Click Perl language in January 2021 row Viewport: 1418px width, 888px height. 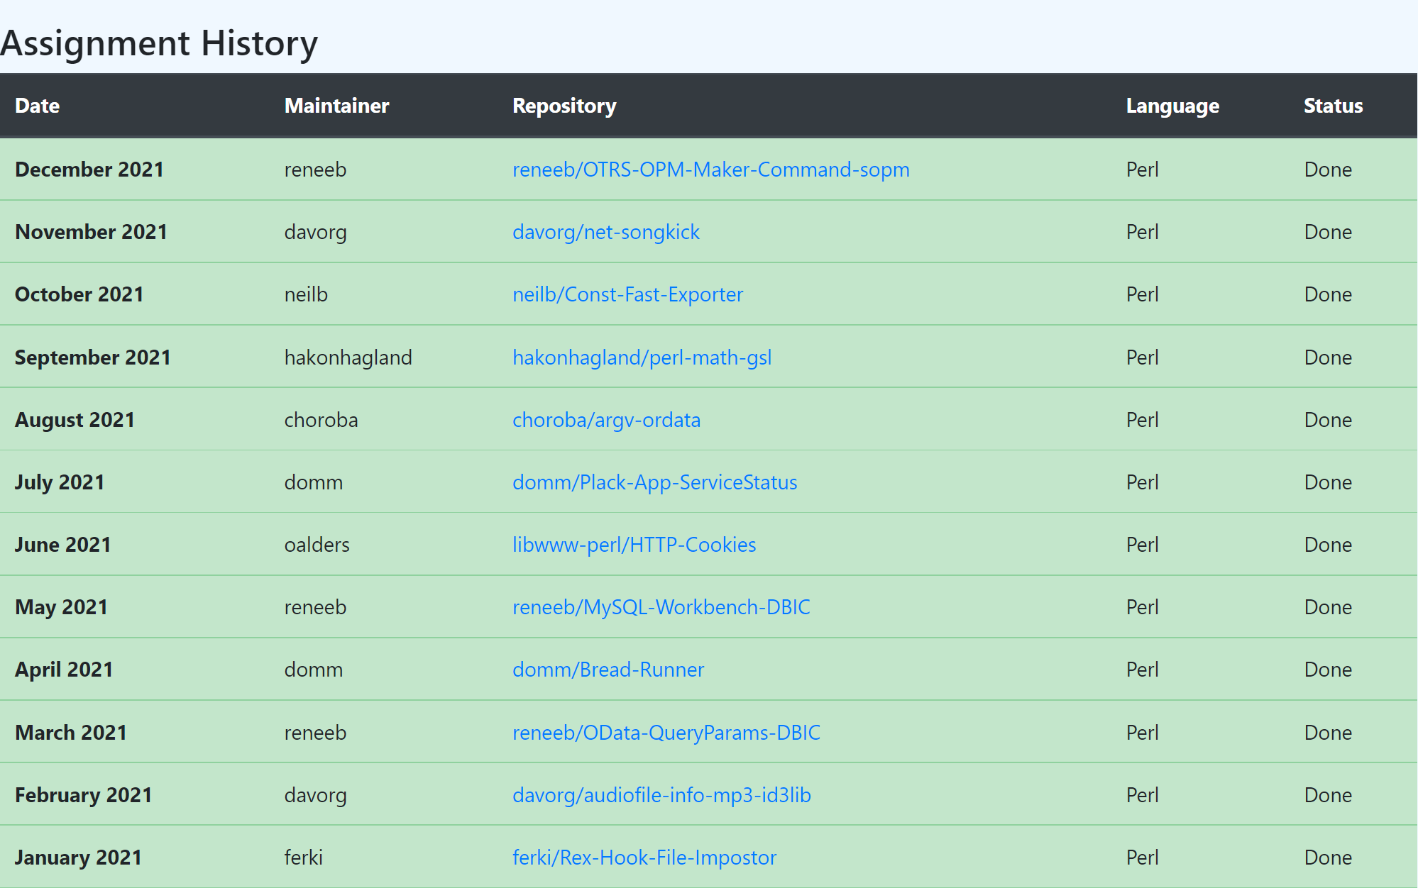1142,858
